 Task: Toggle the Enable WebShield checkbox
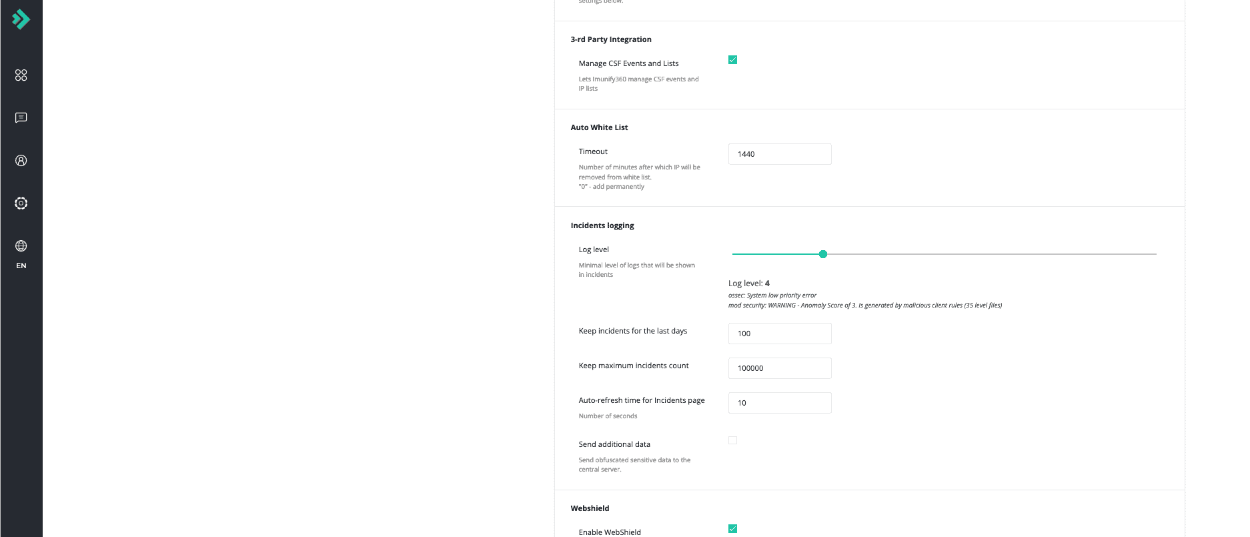click(x=732, y=529)
